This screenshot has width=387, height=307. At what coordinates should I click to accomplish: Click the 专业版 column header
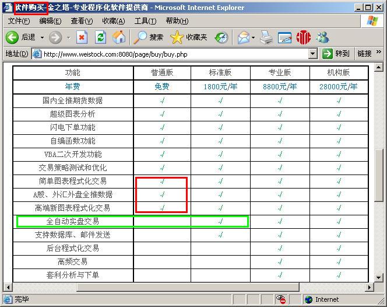[x=280, y=73]
